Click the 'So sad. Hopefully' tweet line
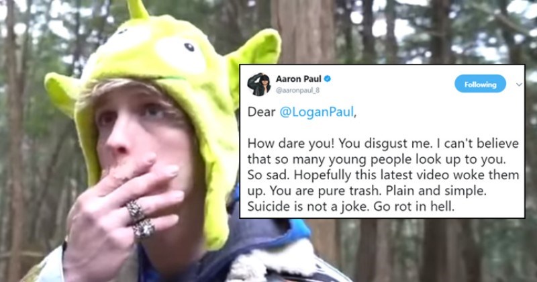This screenshot has height=282, width=537. [x=383, y=175]
